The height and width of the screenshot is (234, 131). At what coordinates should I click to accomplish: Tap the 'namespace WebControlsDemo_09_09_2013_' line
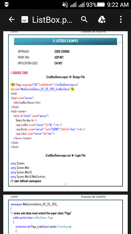(34, 204)
